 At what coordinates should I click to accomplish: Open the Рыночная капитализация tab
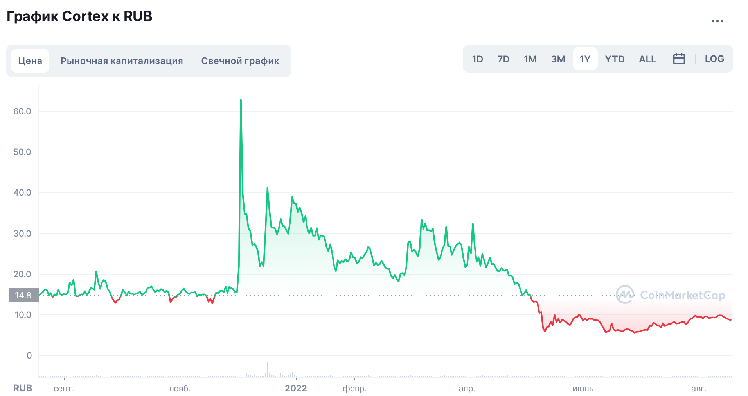click(122, 61)
